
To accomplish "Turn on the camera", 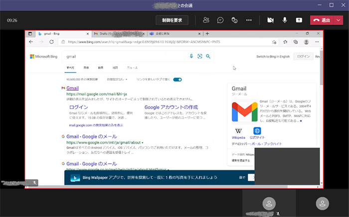I will pyautogui.click(x=271, y=20).
